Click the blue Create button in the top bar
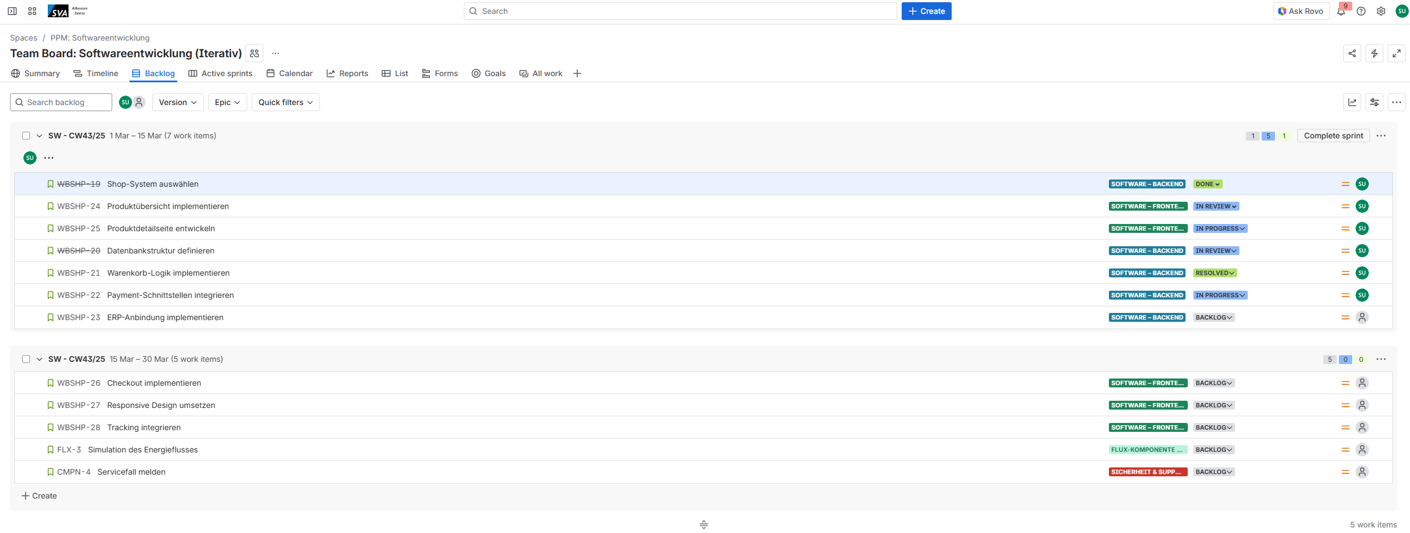 click(926, 11)
